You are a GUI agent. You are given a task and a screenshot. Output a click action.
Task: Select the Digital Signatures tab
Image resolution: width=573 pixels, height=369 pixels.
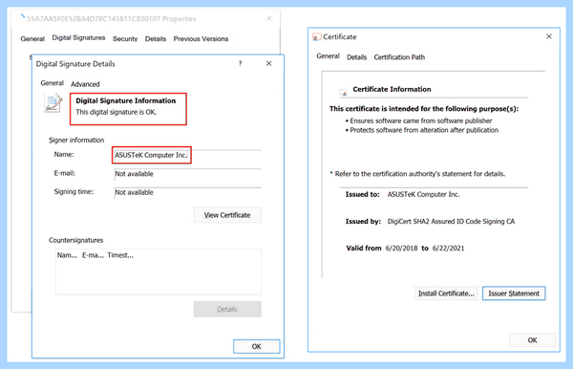coord(78,38)
